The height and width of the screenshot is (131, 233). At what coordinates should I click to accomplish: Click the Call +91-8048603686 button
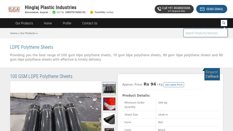[174, 9]
